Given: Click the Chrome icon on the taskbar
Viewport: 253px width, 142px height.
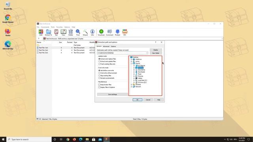Looking at the screenshot, I should [68, 139].
